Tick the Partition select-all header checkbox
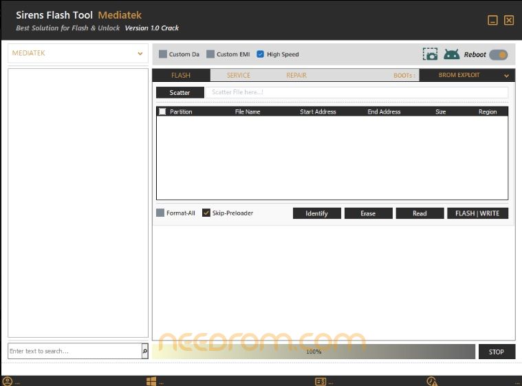522x386 pixels. [162, 111]
